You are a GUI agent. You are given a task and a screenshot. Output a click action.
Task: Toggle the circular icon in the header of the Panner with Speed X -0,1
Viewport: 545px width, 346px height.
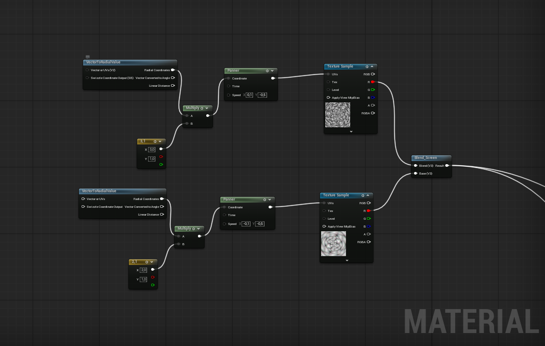point(264,199)
